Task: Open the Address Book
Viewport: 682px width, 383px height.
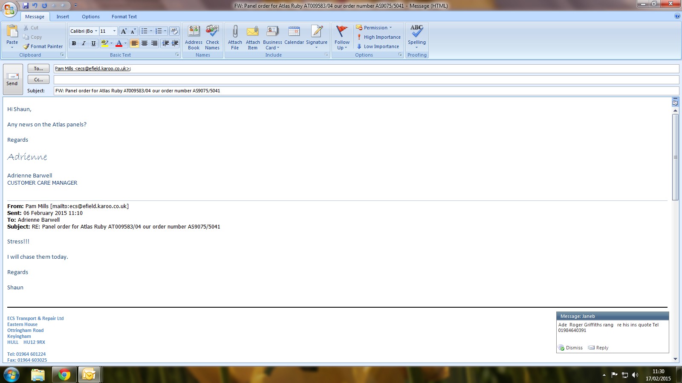Action: (194, 37)
